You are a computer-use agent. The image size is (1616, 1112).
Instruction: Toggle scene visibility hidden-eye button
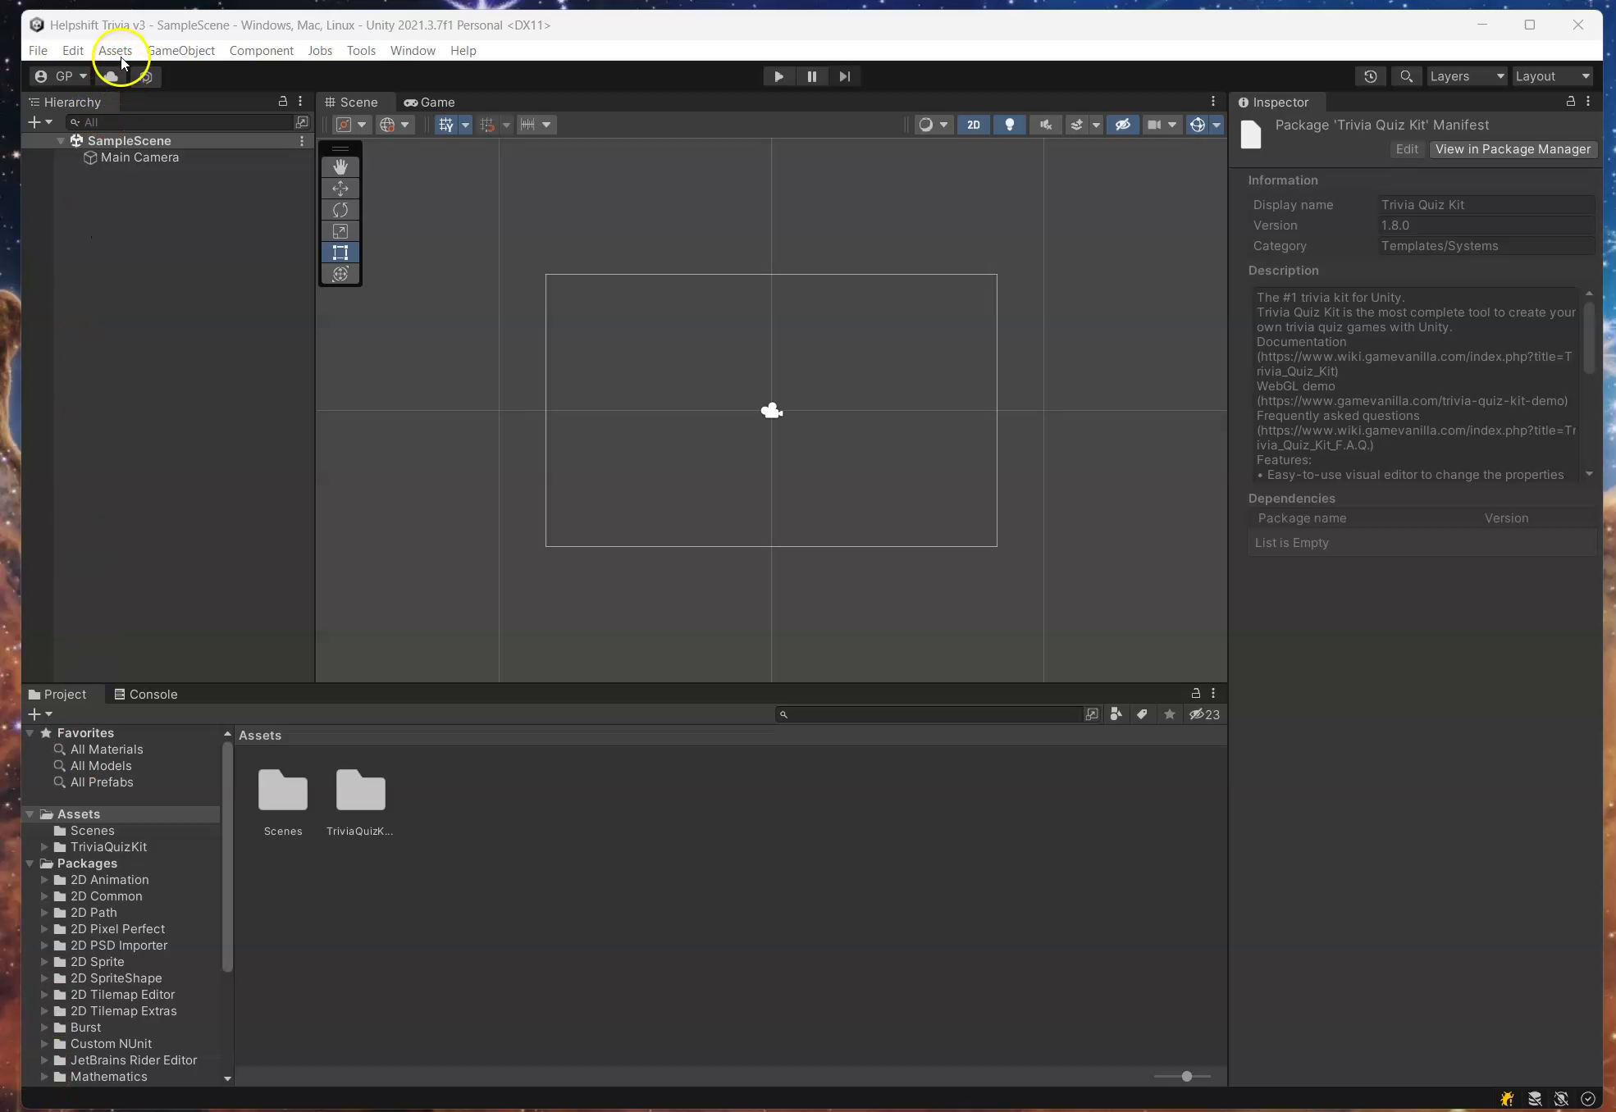click(x=1122, y=125)
